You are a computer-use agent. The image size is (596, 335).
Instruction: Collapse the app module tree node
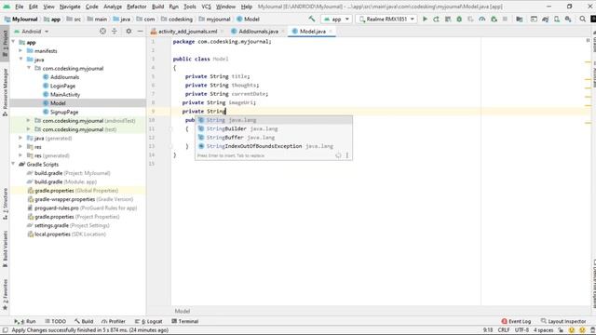point(14,42)
